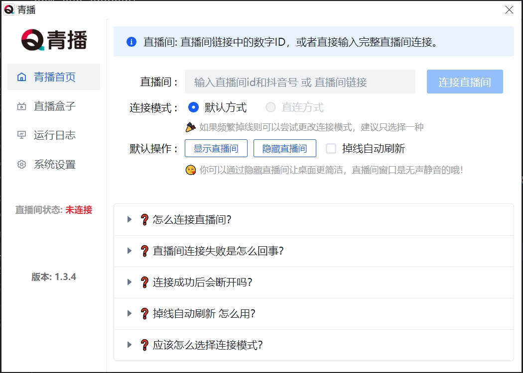Screen dimensions: 523x373
Task: Click the 如果频繁掉线 hint text
Action: click(311, 127)
